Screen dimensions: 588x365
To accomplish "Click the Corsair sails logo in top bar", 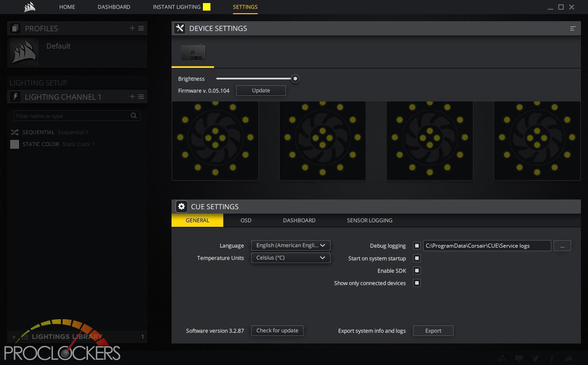I will (x=29, y=7).
